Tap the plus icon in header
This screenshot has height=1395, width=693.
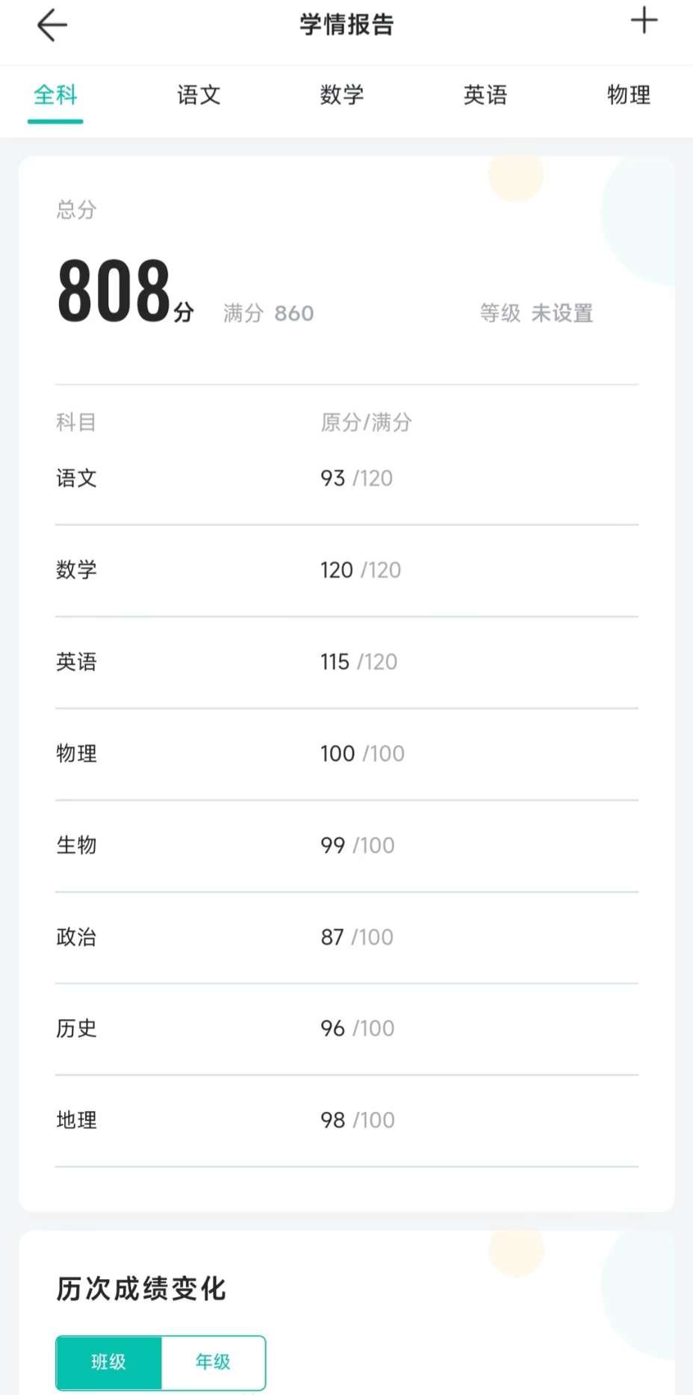click(x=644, y=21)
